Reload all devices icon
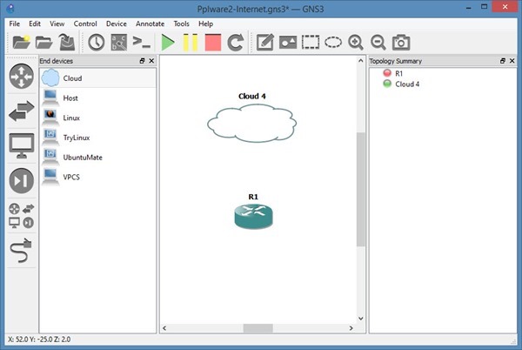Image resolution: width=522 pixels, height=350 pixels. (x=236, y=43)
